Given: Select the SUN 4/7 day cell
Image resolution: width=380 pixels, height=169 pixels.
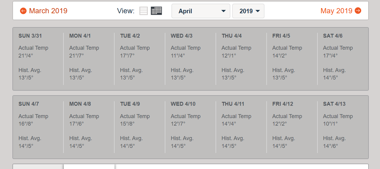Looking at the screenshot, I should tap(38, 127).
